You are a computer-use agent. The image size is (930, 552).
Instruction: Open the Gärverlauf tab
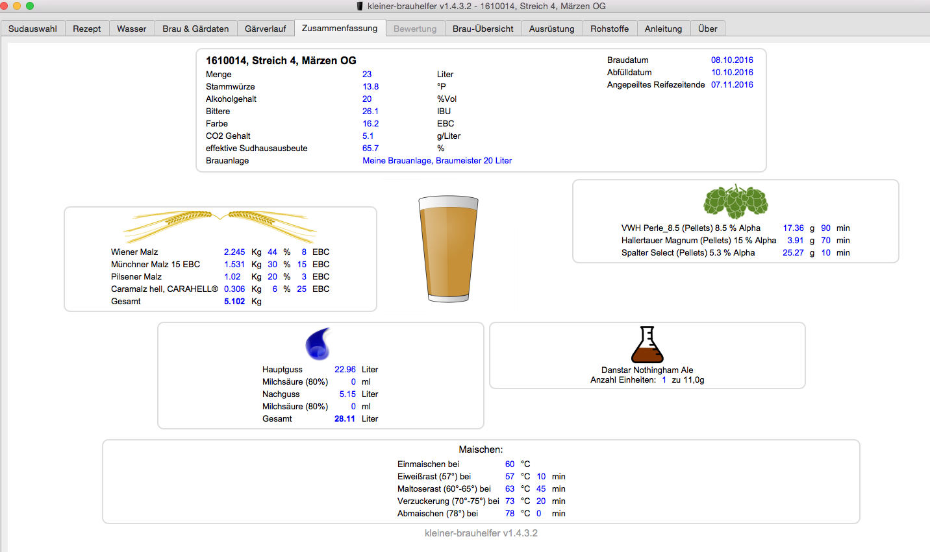(x=265, y=29)
